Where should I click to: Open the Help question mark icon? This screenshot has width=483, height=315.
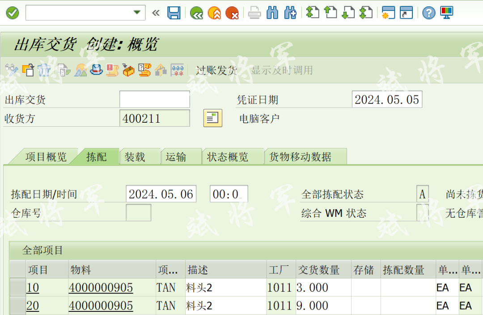coord(428,13)
